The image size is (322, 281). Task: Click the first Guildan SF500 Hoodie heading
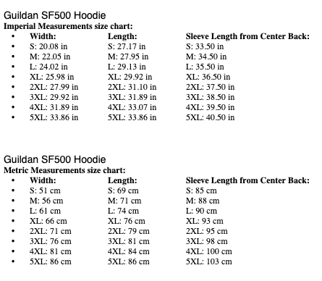pyautogui.click(x=55, y=15)
